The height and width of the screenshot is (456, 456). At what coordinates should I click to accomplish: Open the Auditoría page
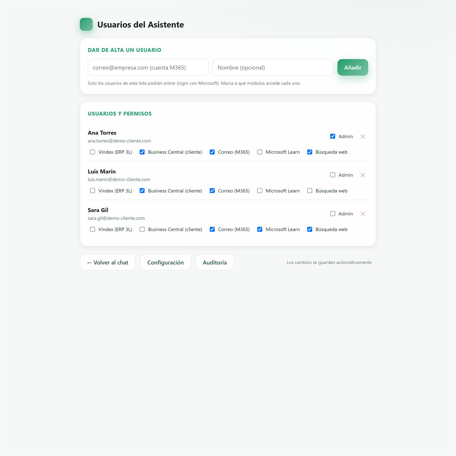[215, 262]
